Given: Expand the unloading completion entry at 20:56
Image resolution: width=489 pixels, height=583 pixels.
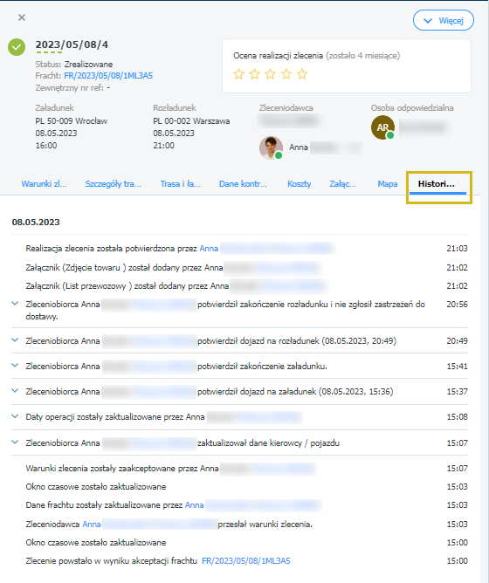Looking at the screenshot, I should click(x=15, y=304).
